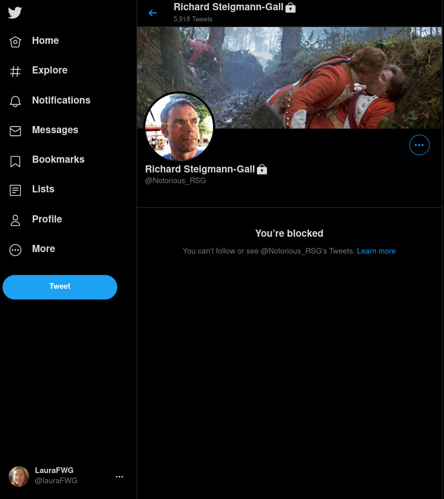Open the profile header banner image
The height and width of the screenshot is (499, 444).
coord(290,78)
